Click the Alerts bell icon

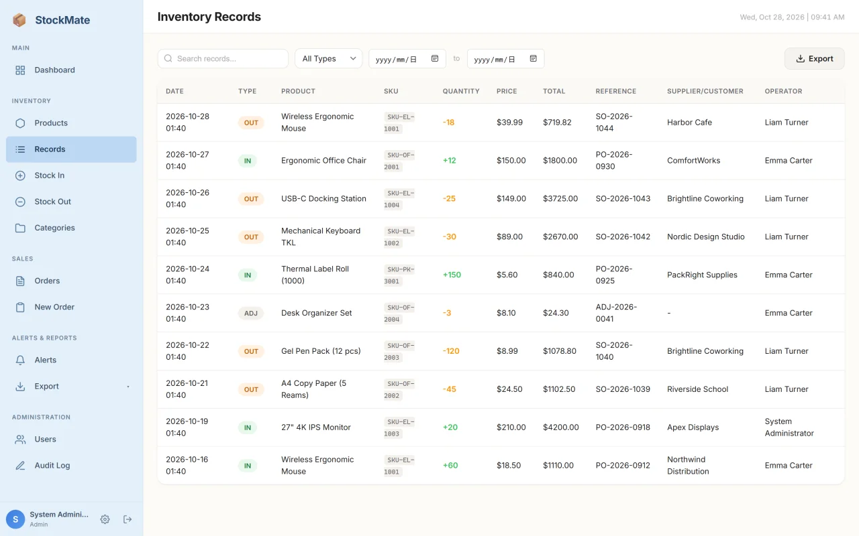pos(20,360)
